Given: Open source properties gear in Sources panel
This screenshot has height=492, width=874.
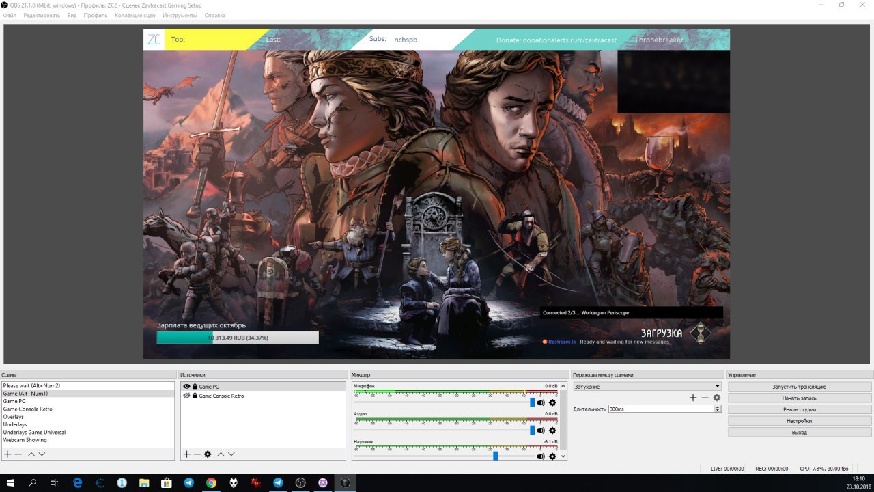Looking at the screenshot, I should [x=208, y=454].
